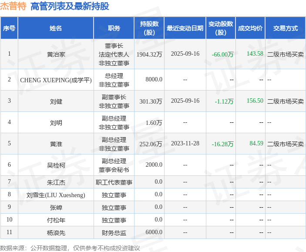Click 黄治家's position 董事长 法定代表人 非独立董事

(x=114, y=54)
